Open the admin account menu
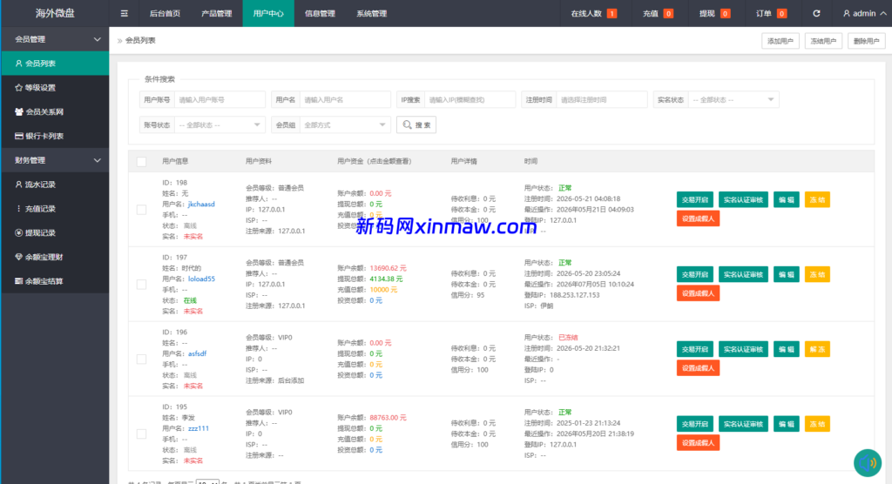Image resolution: width=892 pixels, height=484 pixels. click(x=864, y=14)
